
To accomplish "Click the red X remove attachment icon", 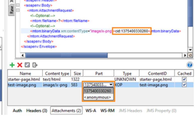I will pyautogui.click(x=20, y=65).
